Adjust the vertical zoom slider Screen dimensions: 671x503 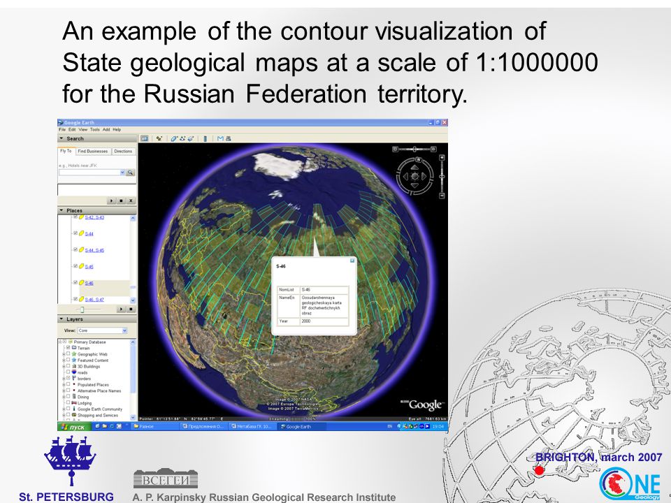click(x=442, y=177)
